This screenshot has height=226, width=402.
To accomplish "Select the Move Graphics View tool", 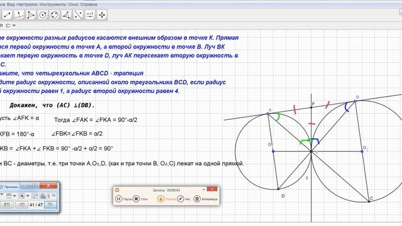I will (x=102, y=15).
